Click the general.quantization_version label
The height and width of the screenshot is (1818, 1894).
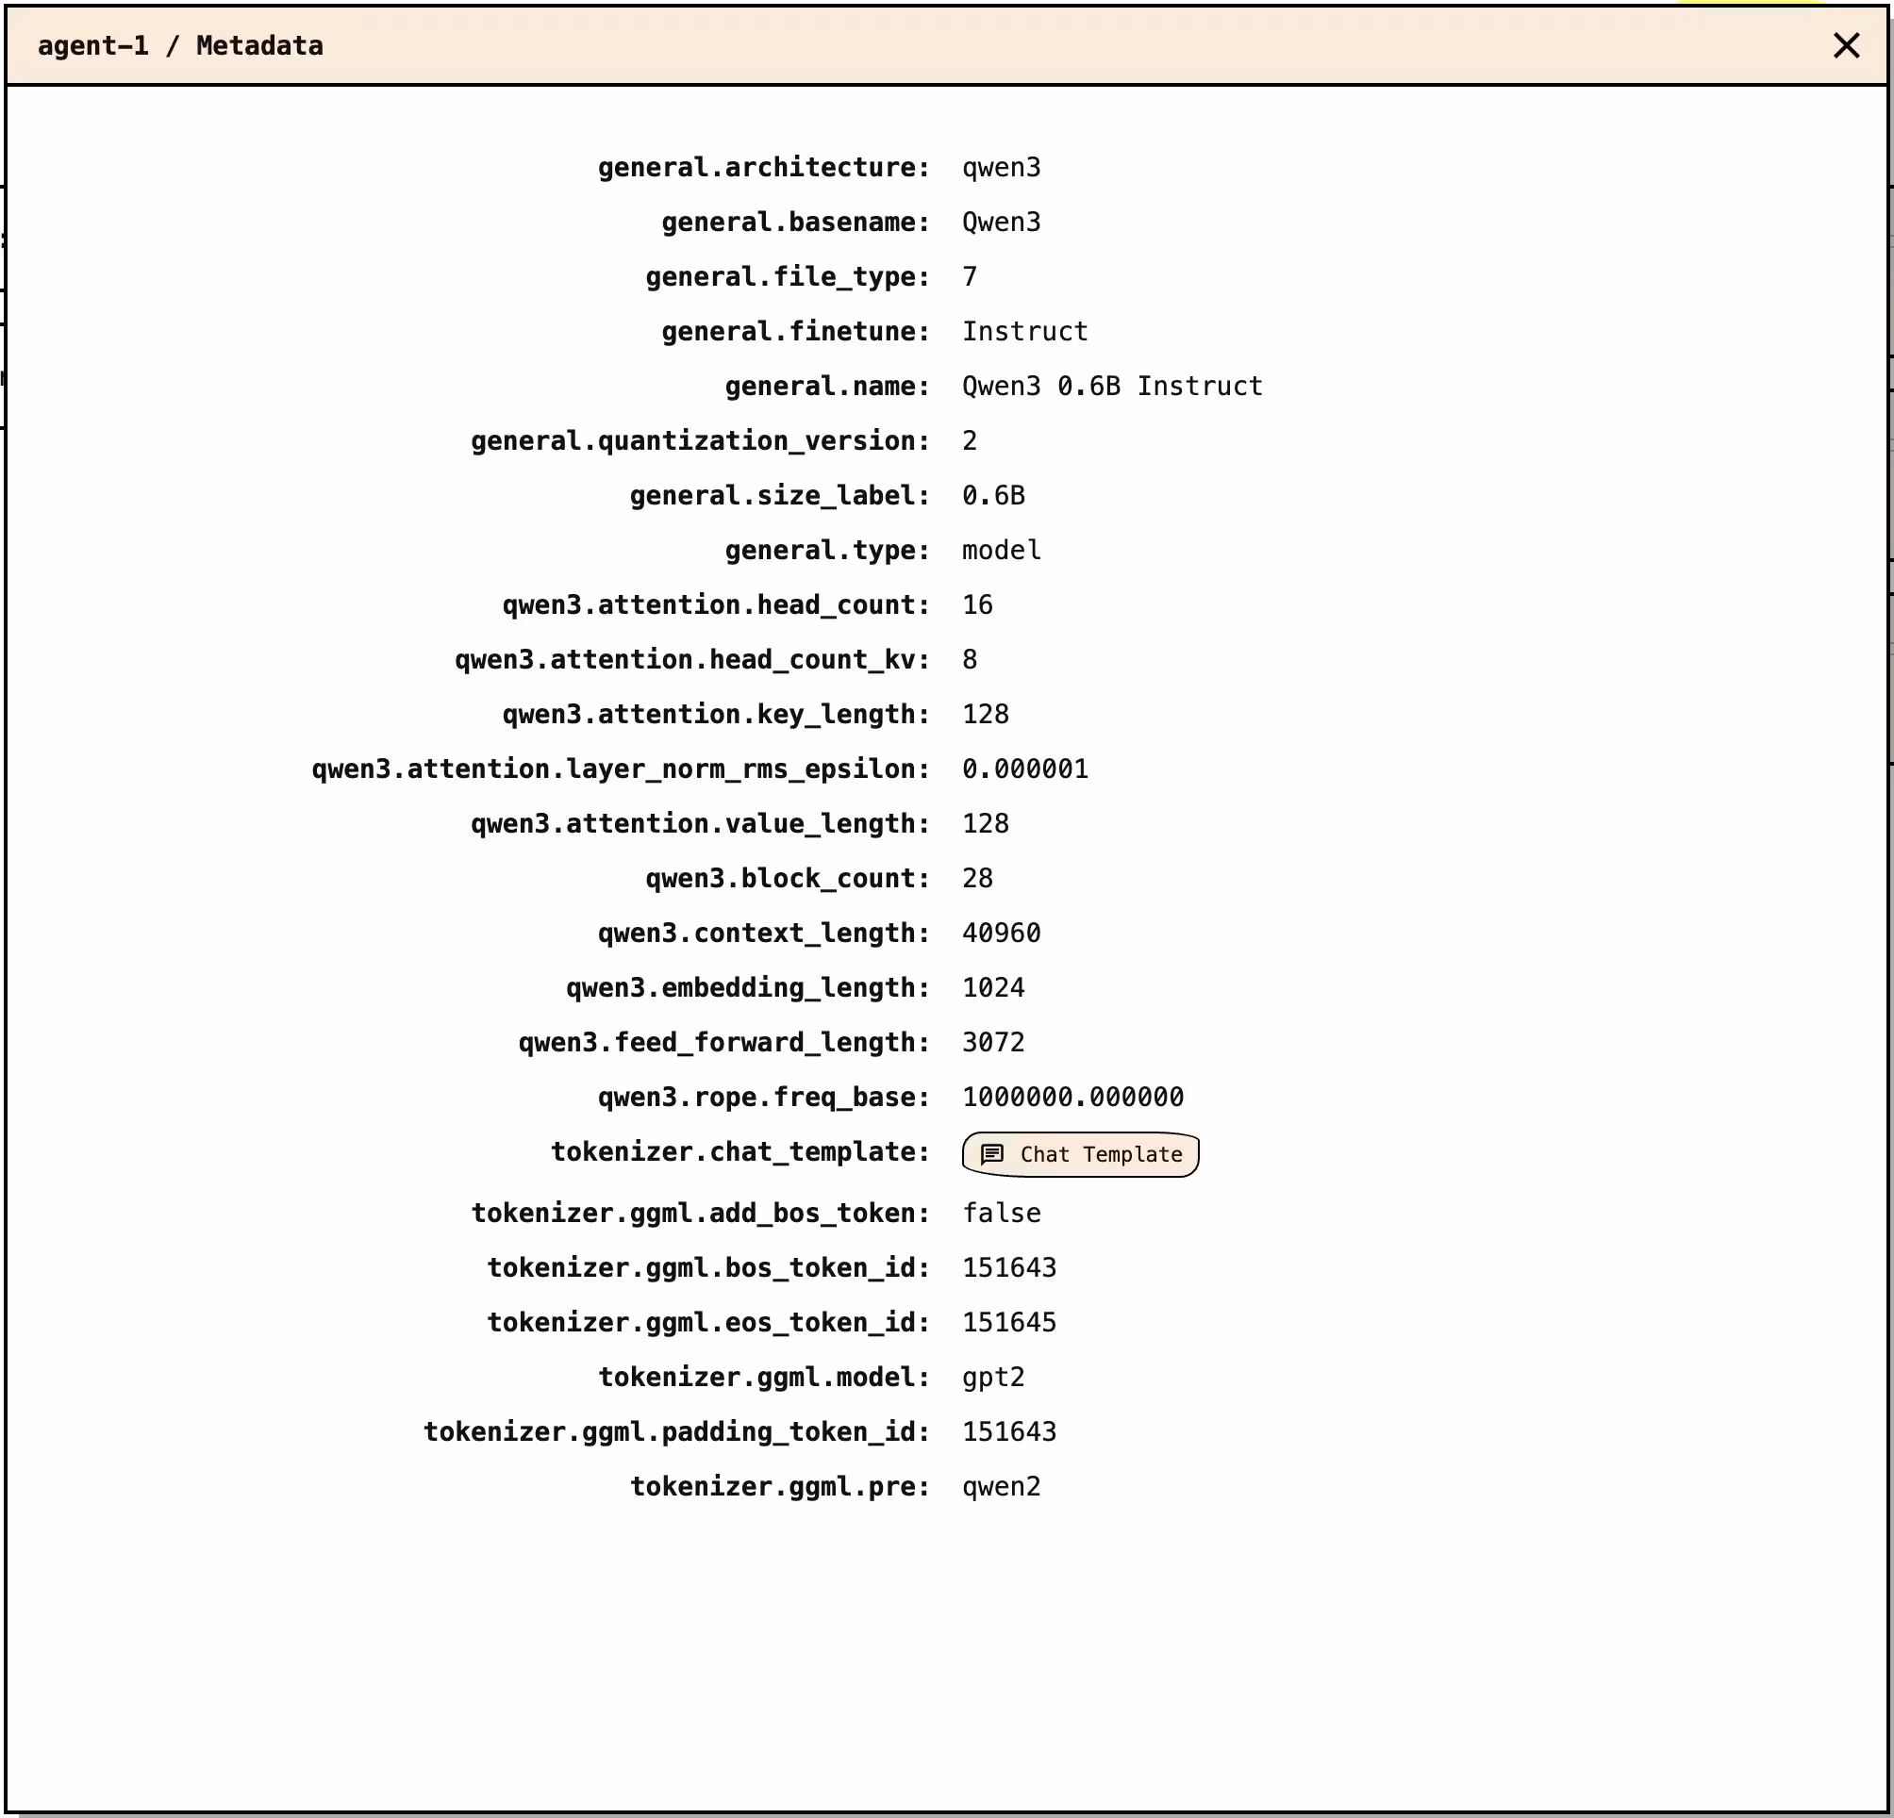pos(701,441)
